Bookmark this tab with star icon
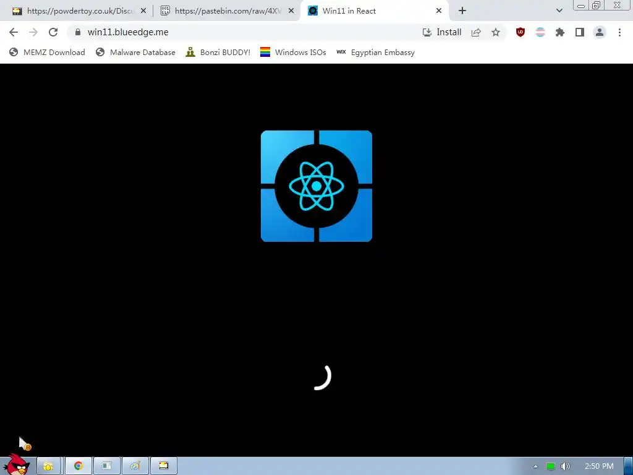 (496, 32)
